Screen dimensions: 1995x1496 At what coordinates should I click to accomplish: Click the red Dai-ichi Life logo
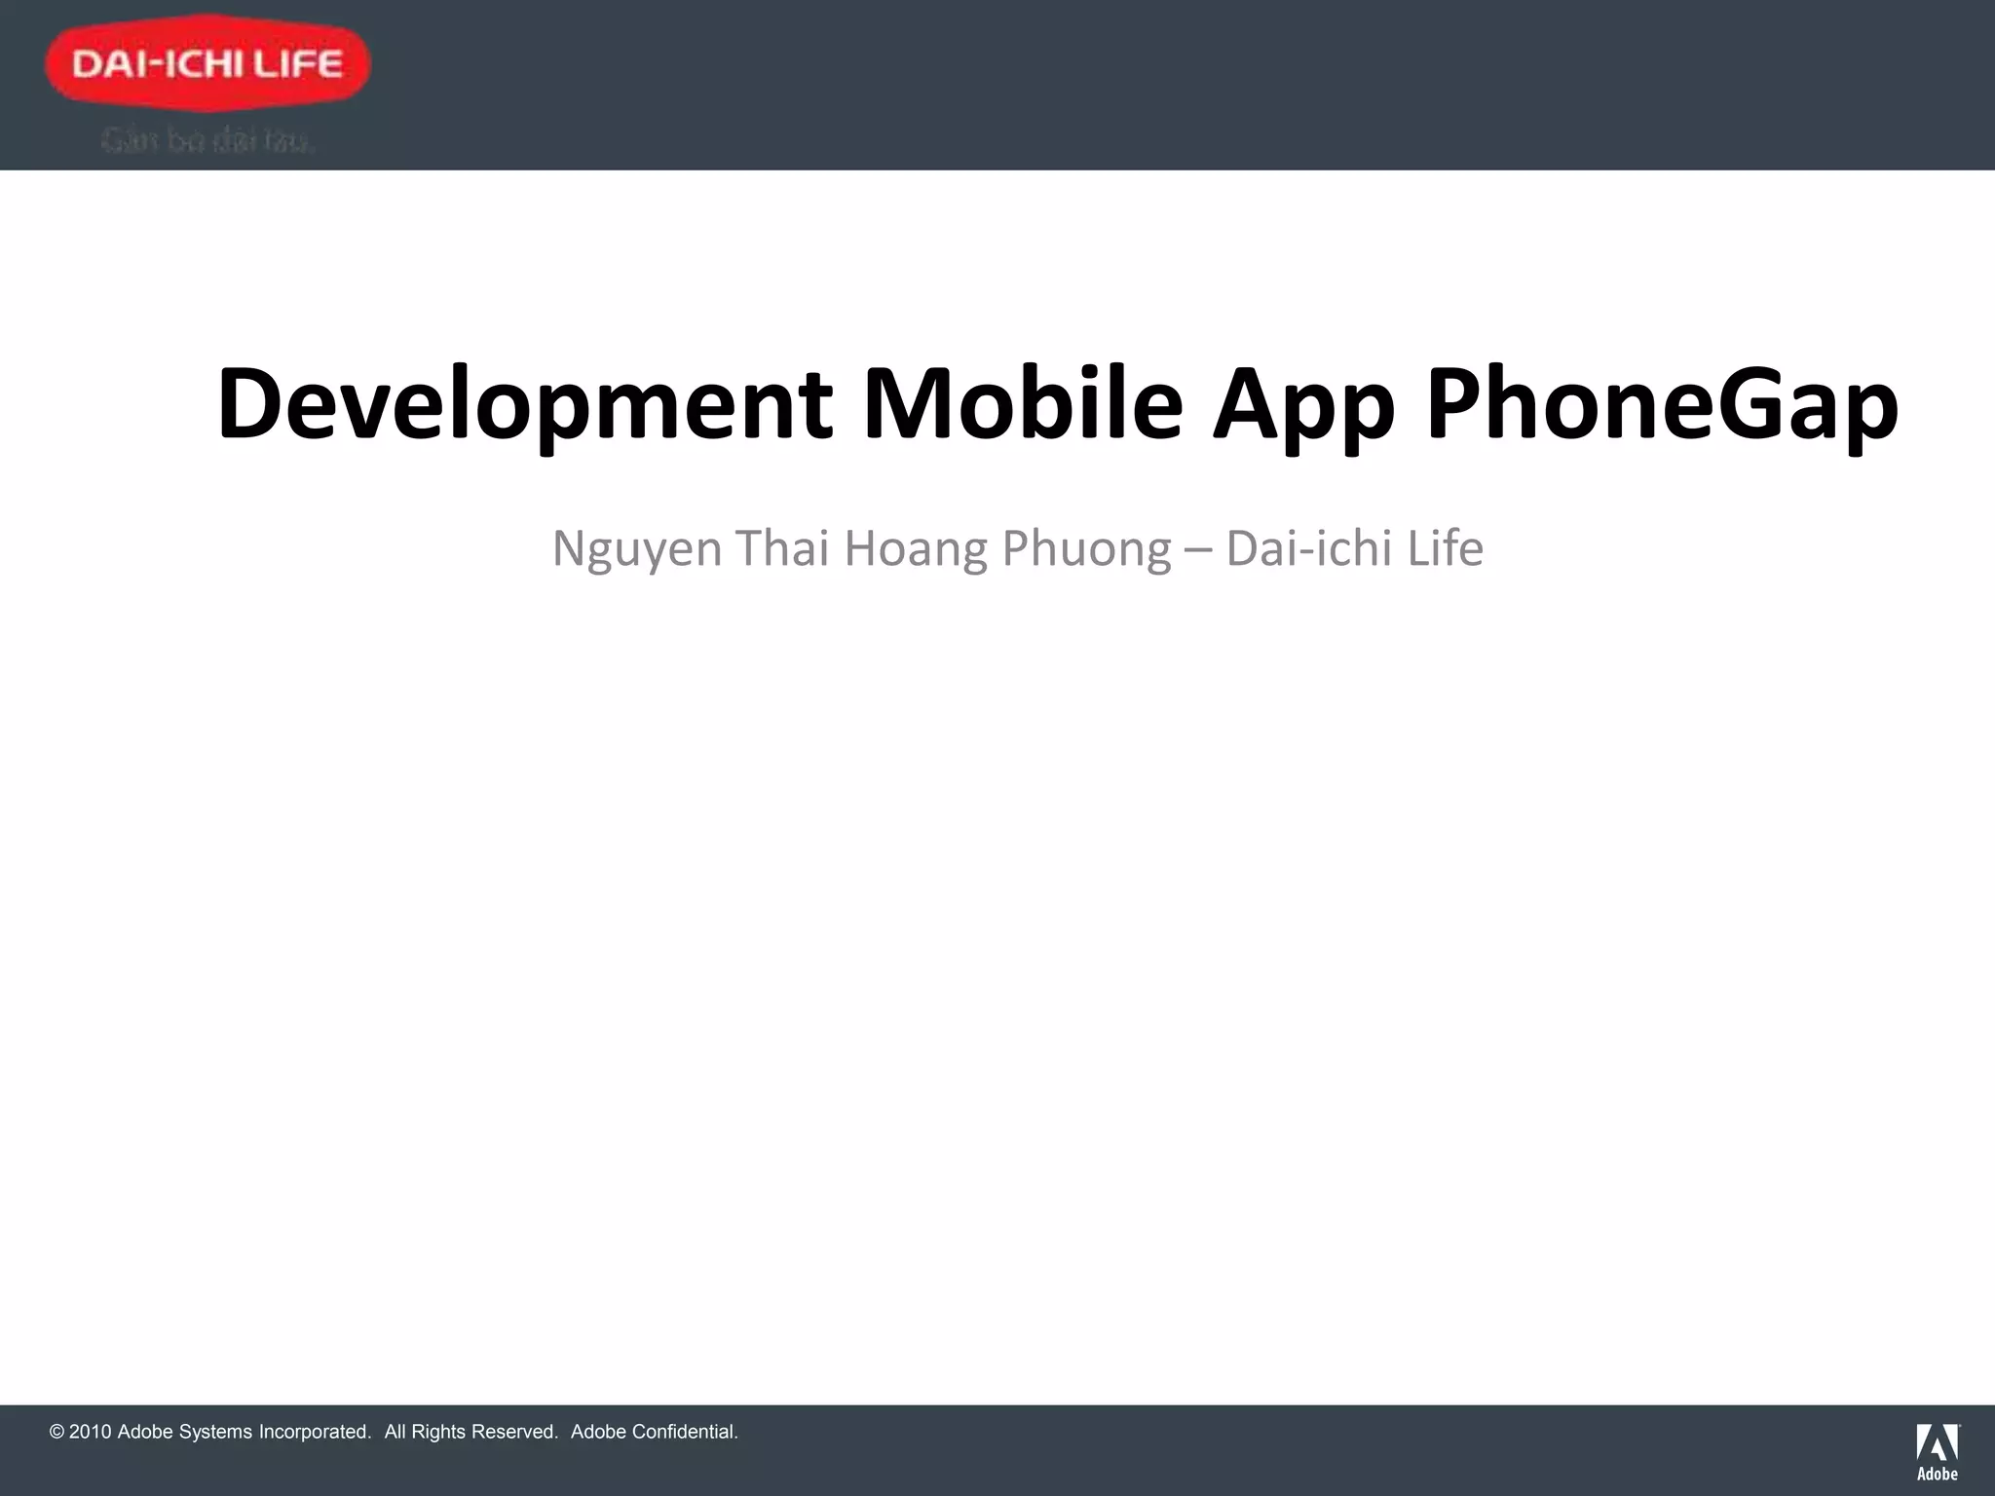click(207, 64)
